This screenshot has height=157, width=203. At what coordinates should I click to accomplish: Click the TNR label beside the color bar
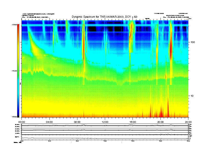pos(20,84)
